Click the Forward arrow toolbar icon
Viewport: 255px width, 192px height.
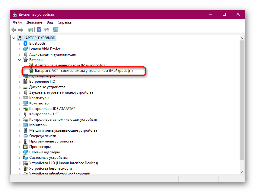point(21,30)
